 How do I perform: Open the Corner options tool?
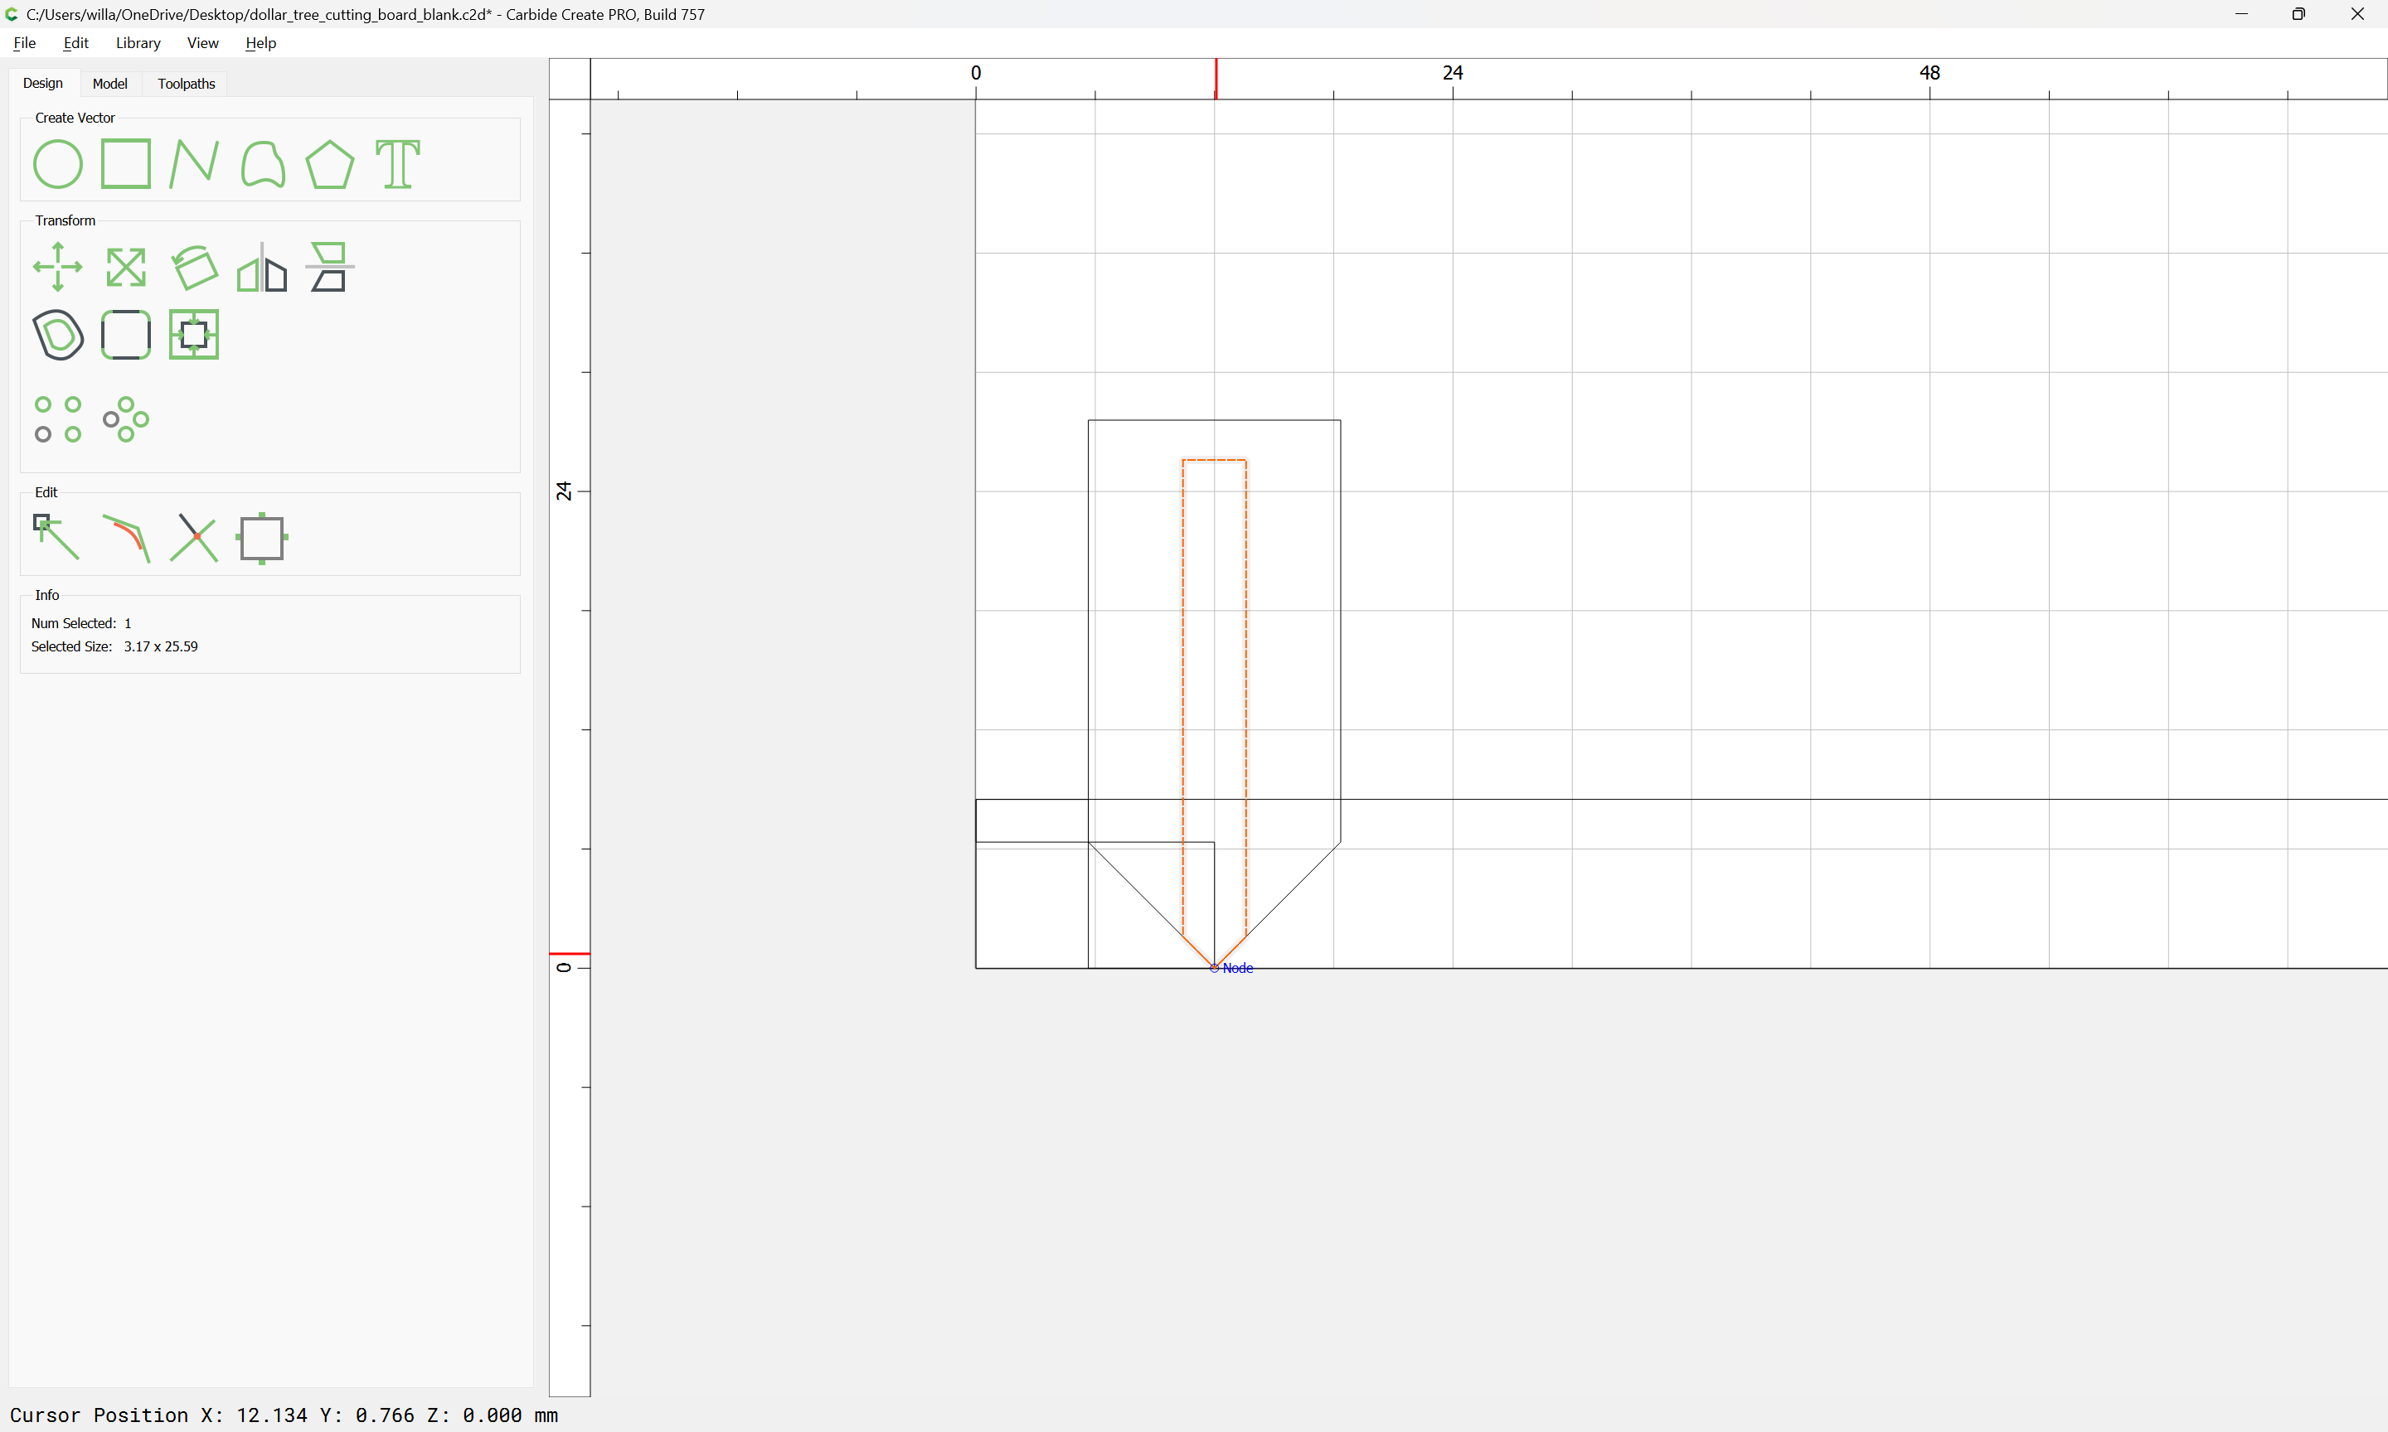coord(125,335)
